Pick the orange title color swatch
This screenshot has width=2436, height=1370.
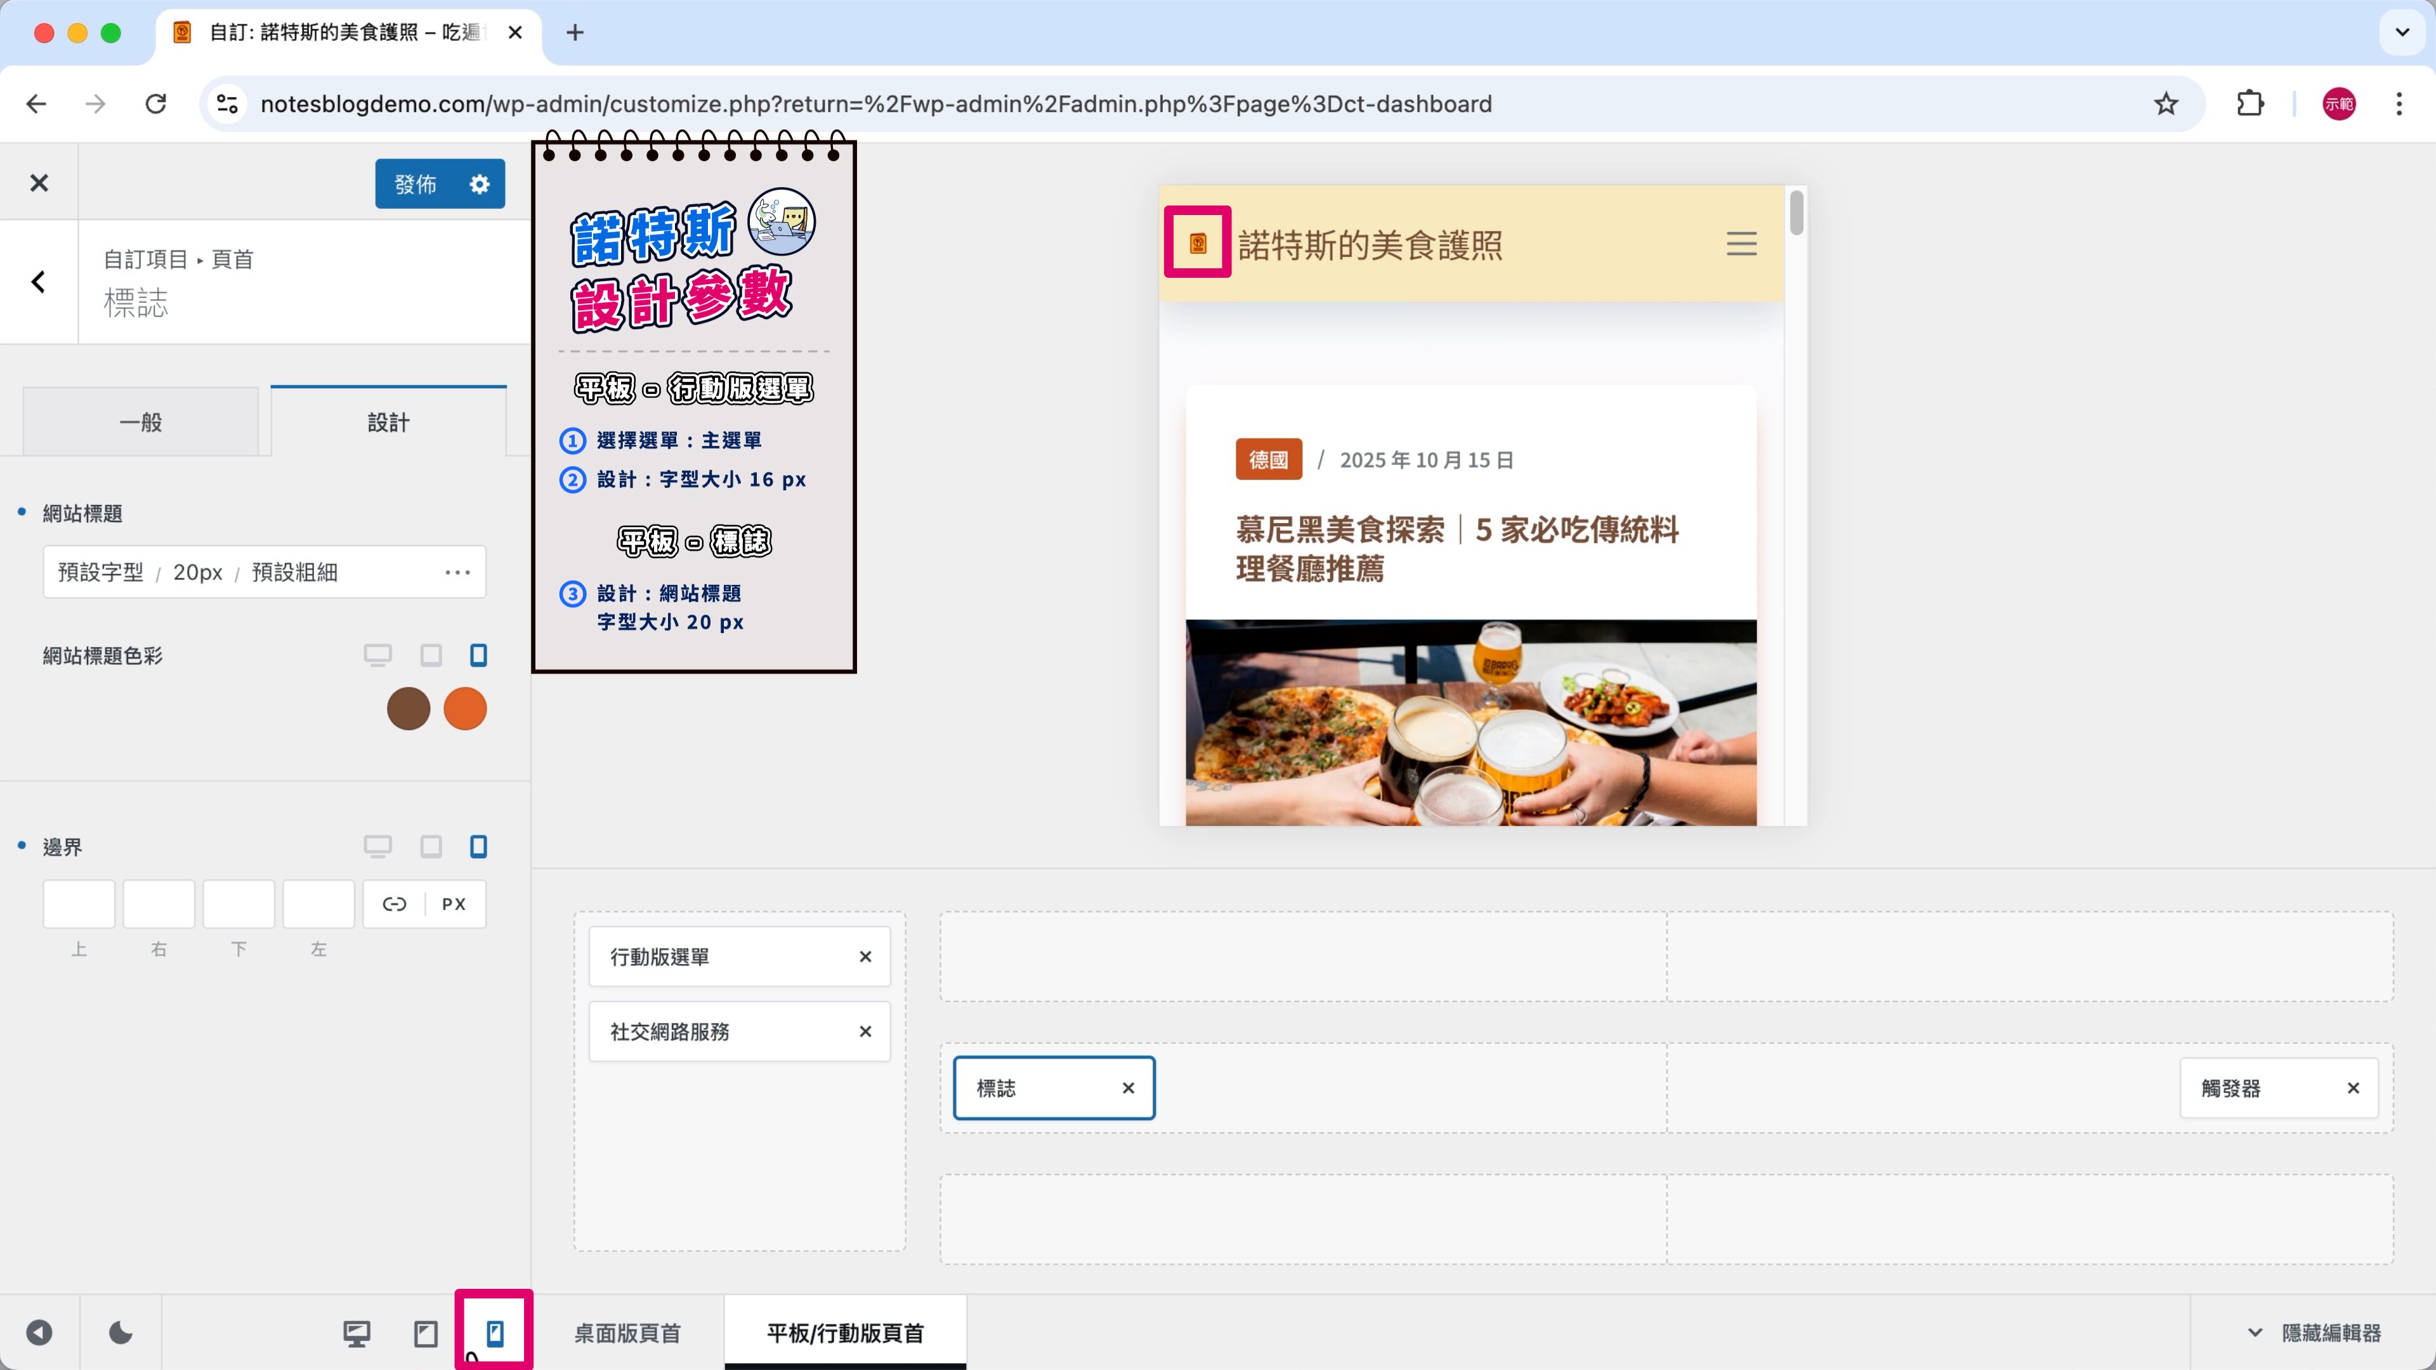(x=464, y=709)
